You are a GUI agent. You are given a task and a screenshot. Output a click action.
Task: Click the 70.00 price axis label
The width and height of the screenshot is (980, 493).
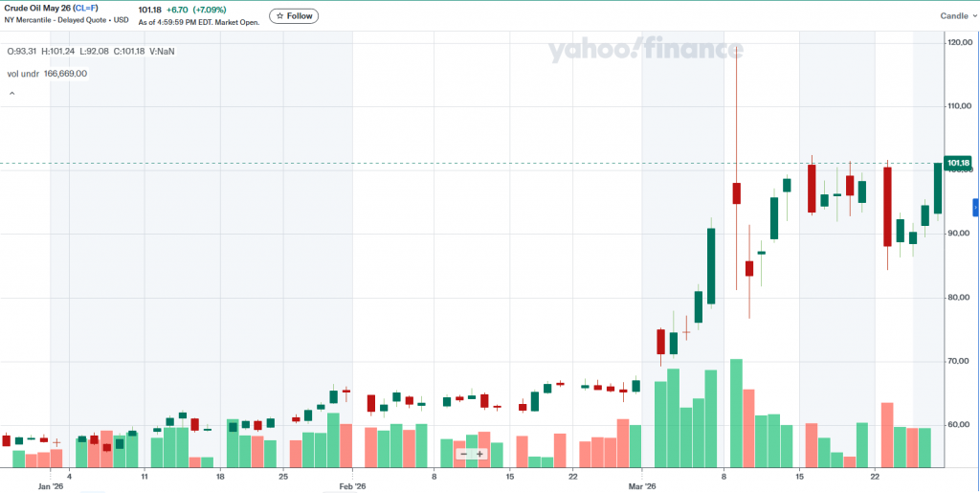(x=959, y=361)
